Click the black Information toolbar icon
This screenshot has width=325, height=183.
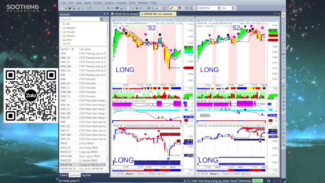[117, 8]
